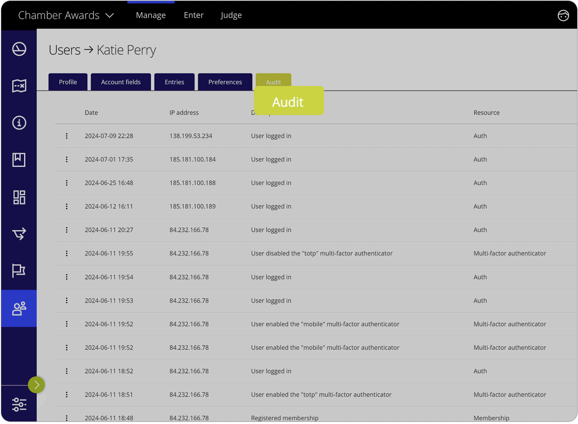Click the ticket icon in sidebar
Viewport: 578px width, 424px height.
point(19,86)
